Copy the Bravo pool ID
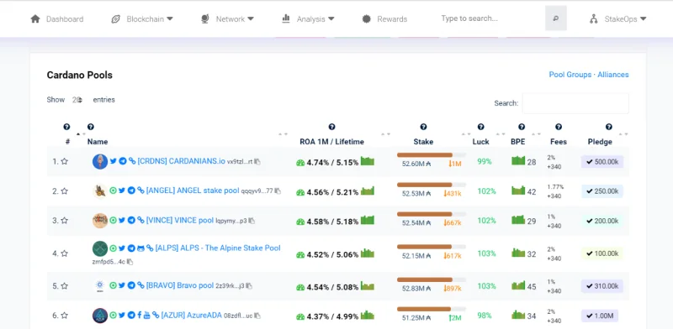 (249, 286)
